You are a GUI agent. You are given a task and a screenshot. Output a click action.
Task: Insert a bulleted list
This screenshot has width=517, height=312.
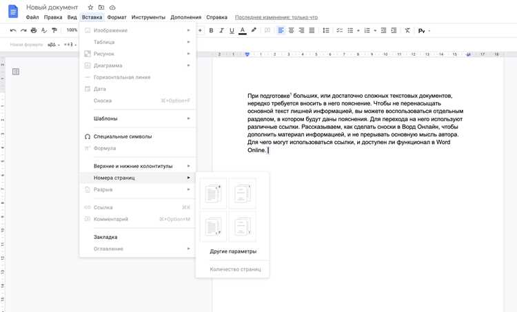[x=350, y=30]
